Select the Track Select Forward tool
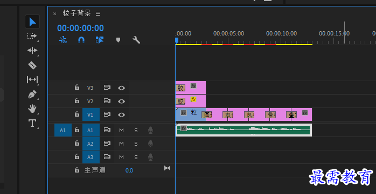The image size is (376, 194). pos(32,36)
